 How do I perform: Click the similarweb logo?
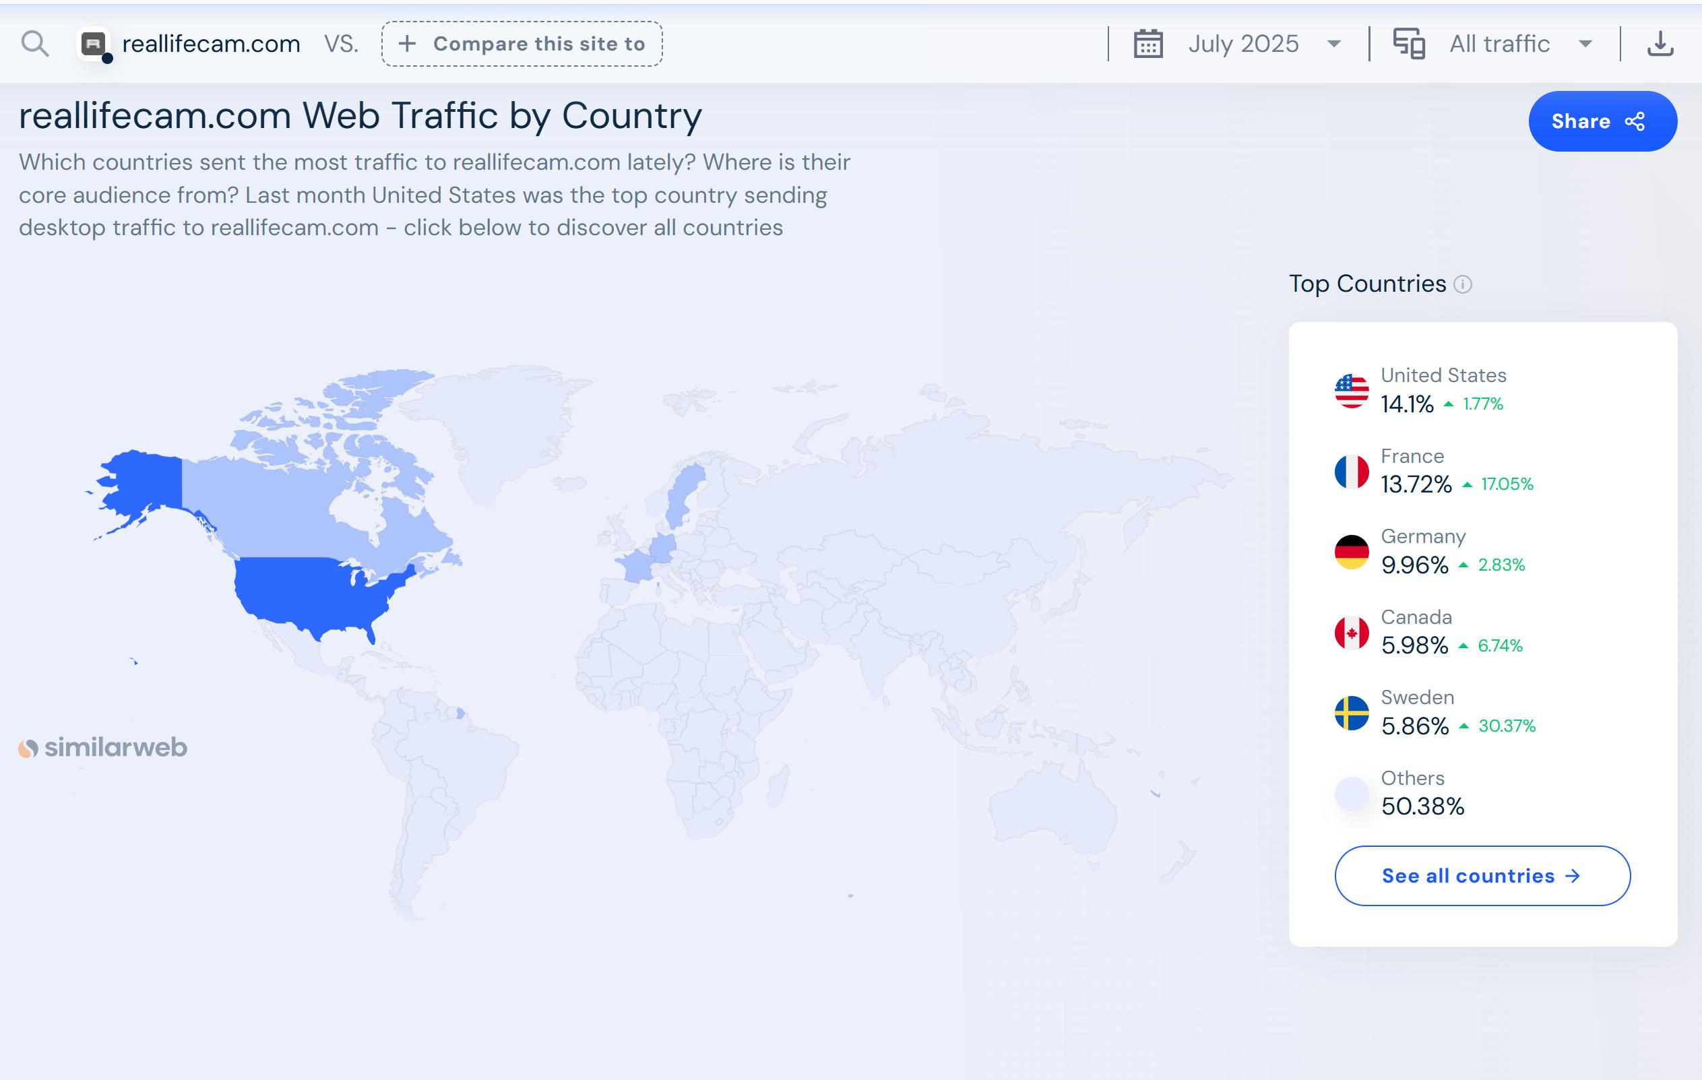point(103,748)
